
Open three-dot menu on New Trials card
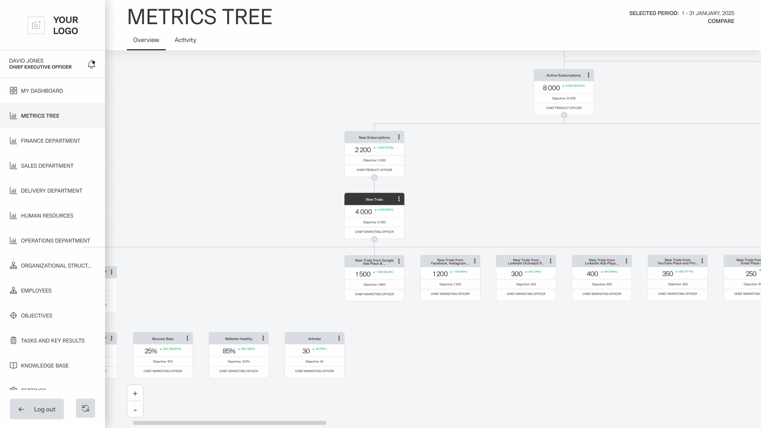(x=399, y=199)
